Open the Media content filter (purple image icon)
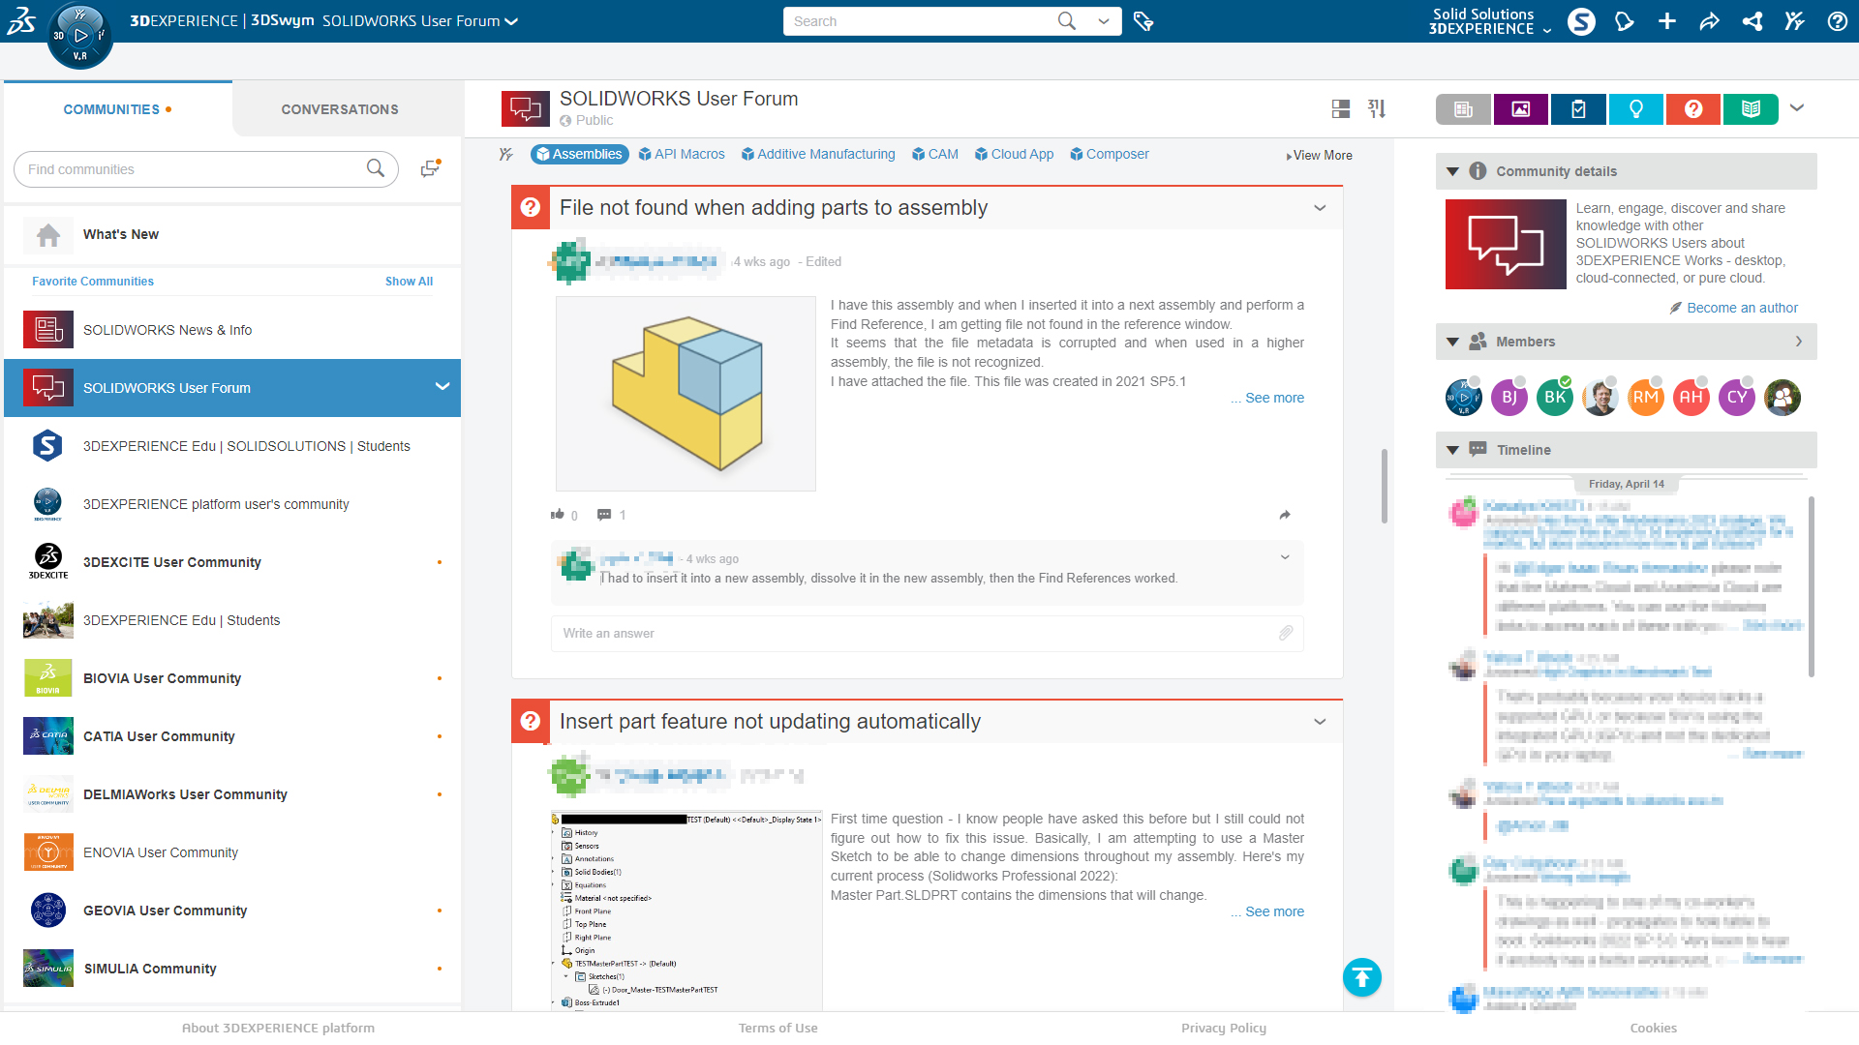The image size is (1859, 1045). (1520, 109)
